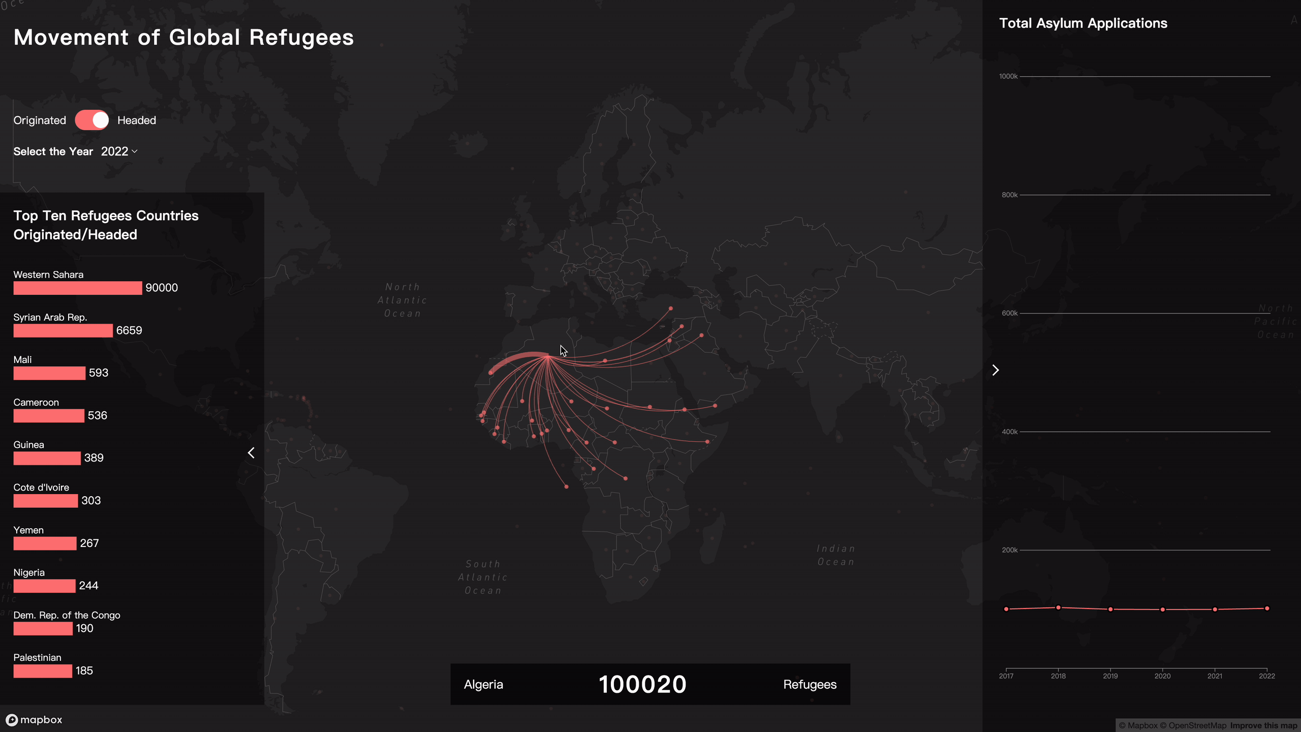This screenshot has height=732, width=1301.
Task: Click the Syrian Arab Rep. bar
Action: coord(63,330)
